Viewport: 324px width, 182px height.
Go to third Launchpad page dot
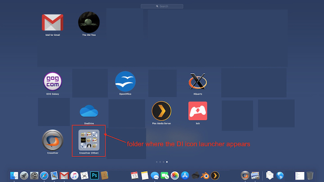(163, 162)
